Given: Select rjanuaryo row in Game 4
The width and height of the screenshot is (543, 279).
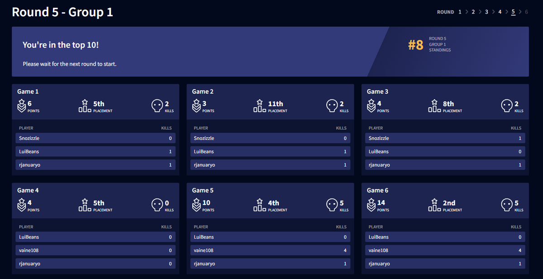Looking at the screenshot, I should point(95,264).
